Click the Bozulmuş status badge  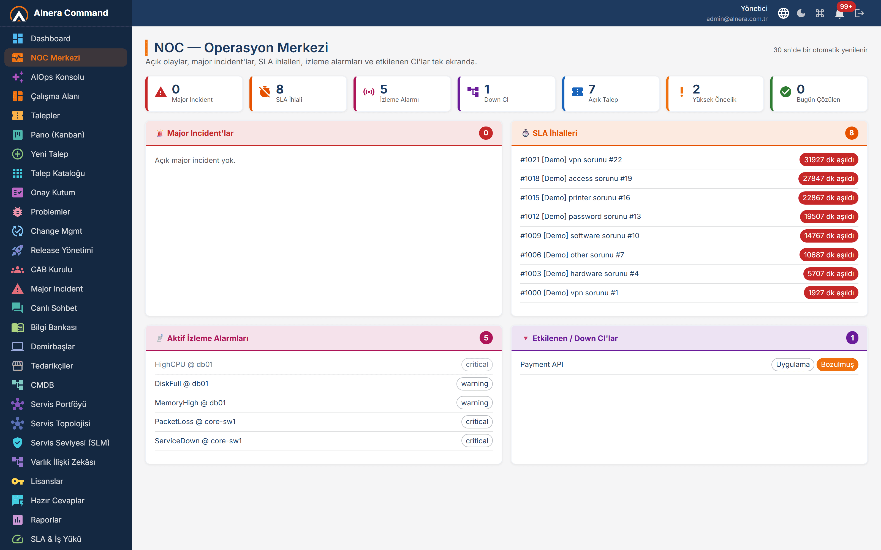pos(837,364)
